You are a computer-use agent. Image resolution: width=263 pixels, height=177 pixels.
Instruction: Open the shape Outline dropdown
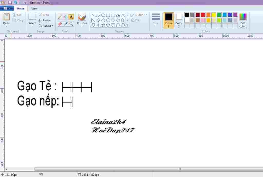(x=139, y=15)
